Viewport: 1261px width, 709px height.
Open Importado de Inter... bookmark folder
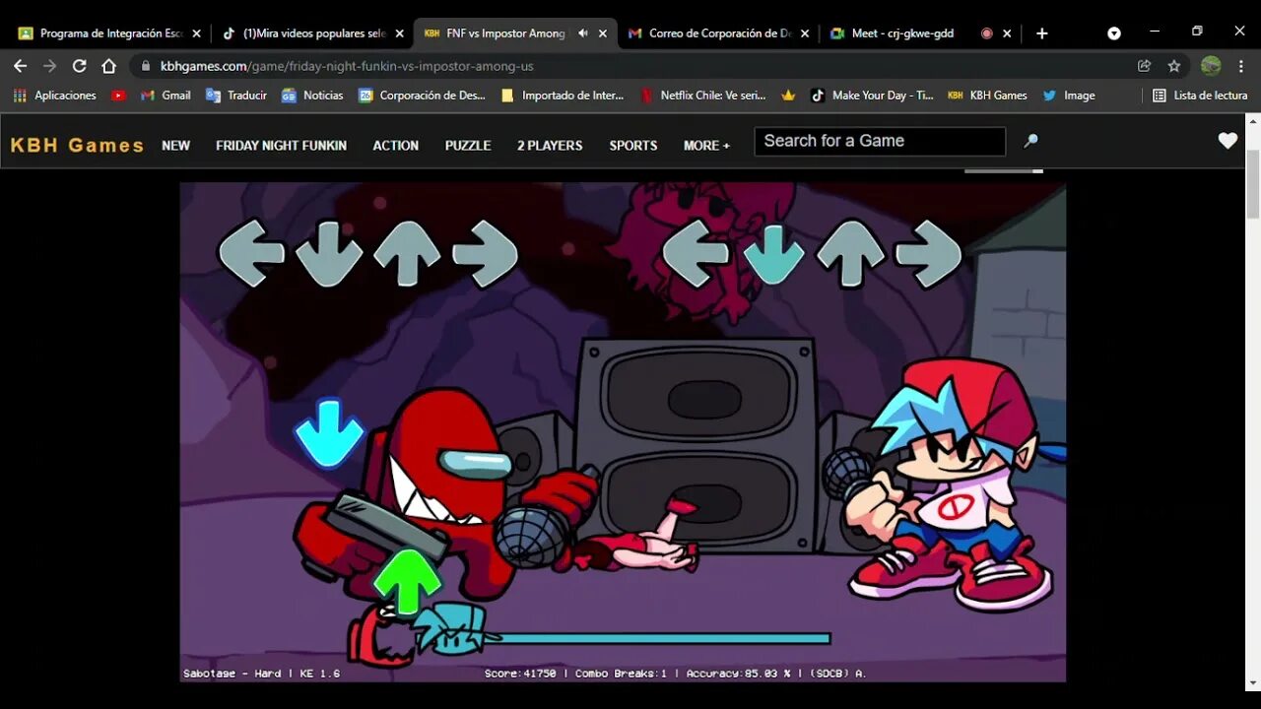[x=563, y=96]
